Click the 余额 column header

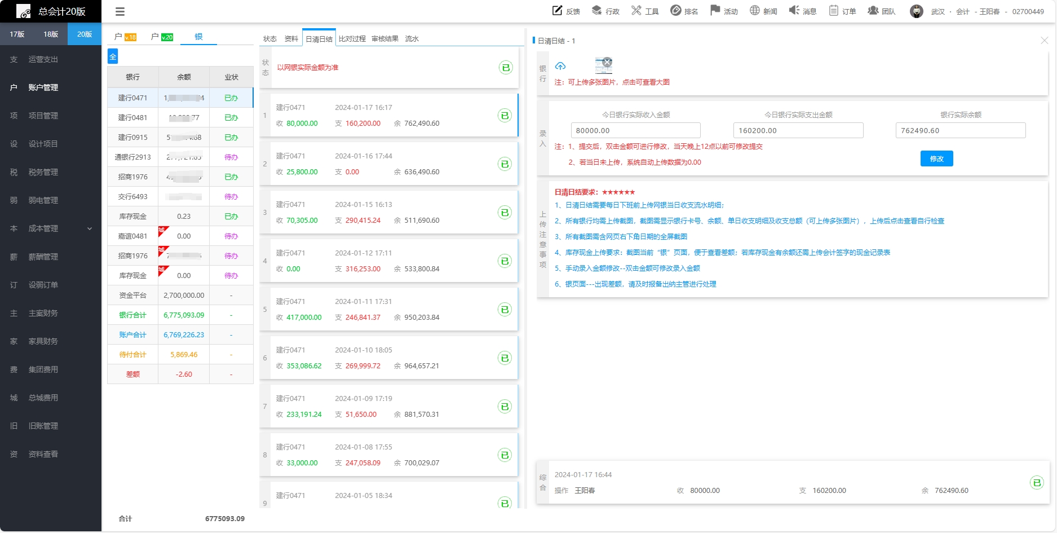(x=184, y=77)
